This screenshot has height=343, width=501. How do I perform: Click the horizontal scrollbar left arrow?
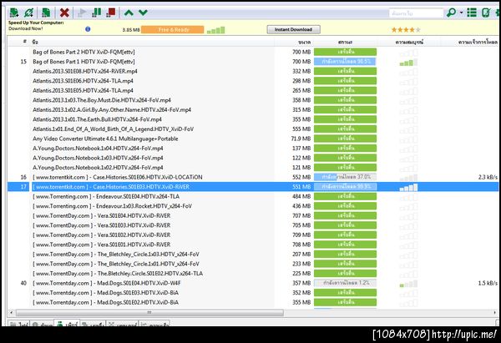coord(11,313)
